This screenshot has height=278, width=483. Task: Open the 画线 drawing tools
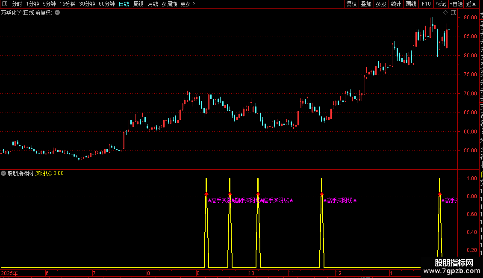(411, 4)
